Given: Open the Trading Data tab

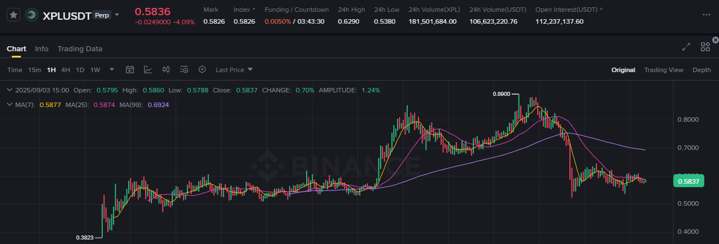Looking at the screenshot, I should pos(80,49).
